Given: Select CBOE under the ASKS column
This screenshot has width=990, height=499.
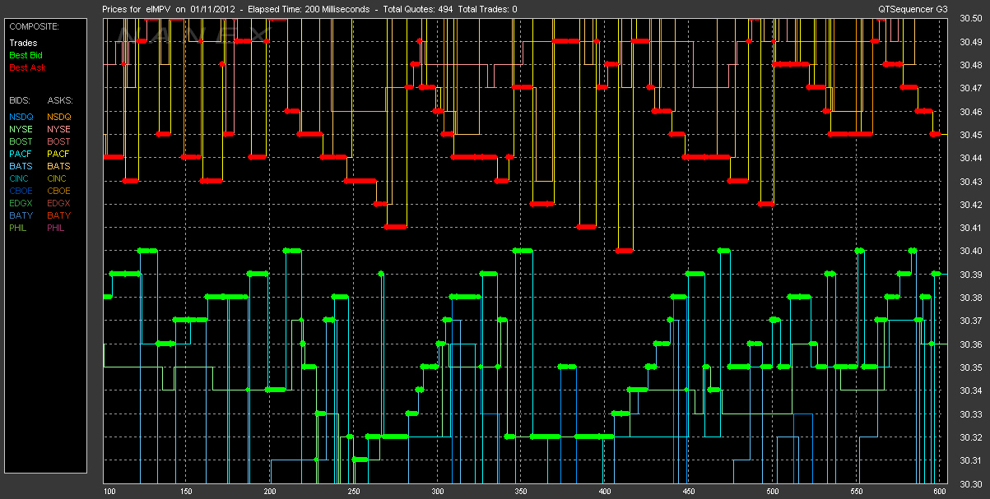Looking at the screenshot, I should 59,191.
